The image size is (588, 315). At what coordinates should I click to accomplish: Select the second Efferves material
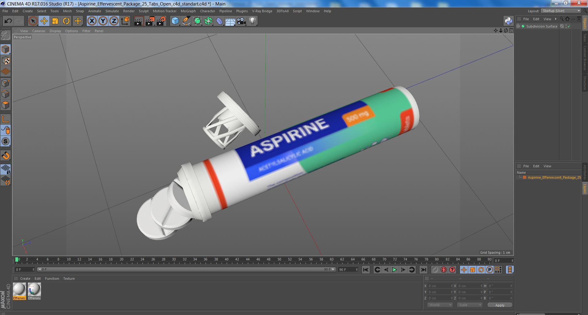tap(34, 291)
